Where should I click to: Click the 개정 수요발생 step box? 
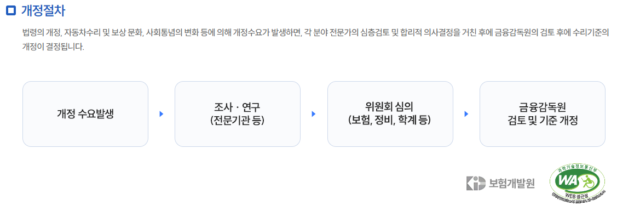pyautogui.click(x=85, y=114)
